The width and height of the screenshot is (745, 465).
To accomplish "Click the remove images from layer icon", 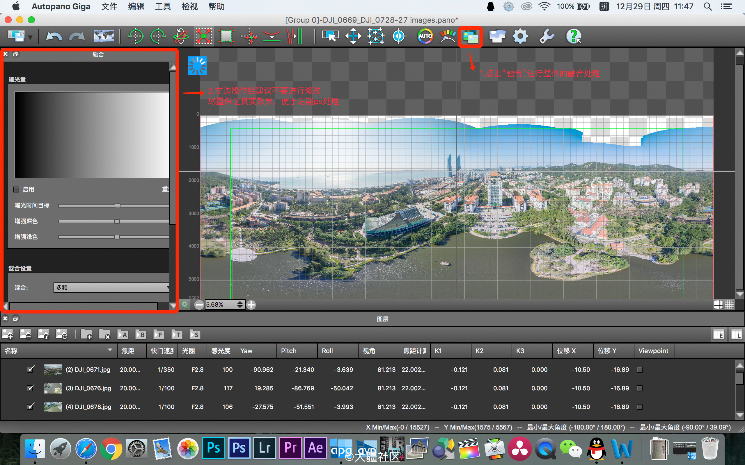I will [25, 334].
